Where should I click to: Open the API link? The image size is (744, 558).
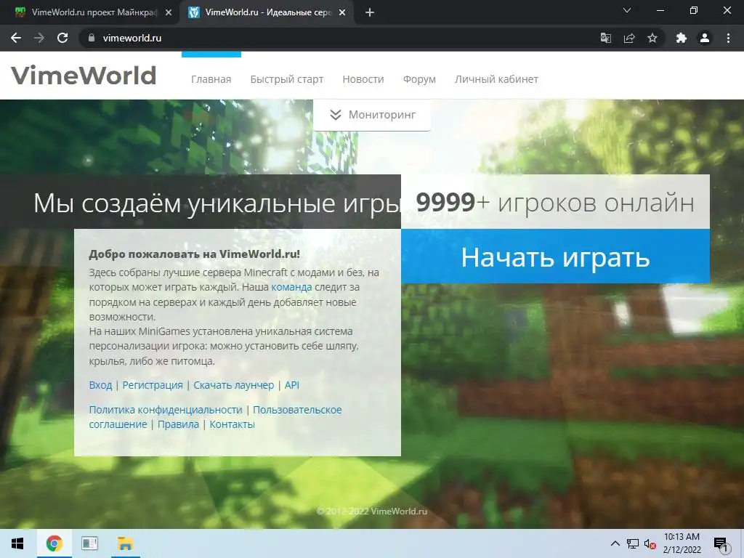pos(292,385)
